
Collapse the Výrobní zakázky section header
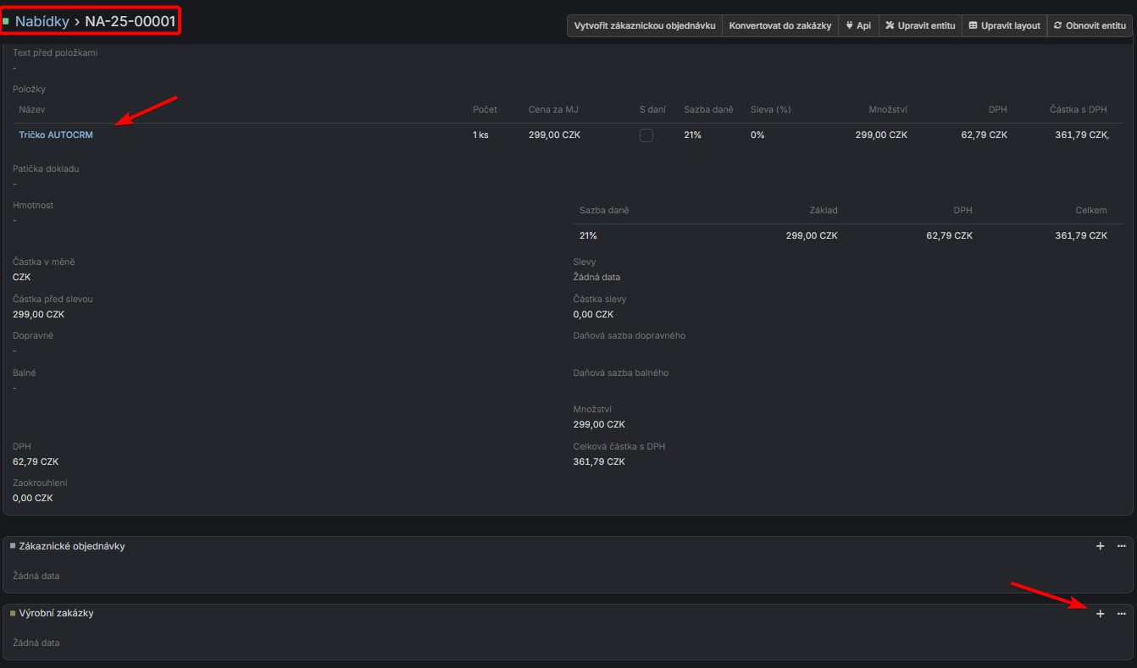coord(56,613)
